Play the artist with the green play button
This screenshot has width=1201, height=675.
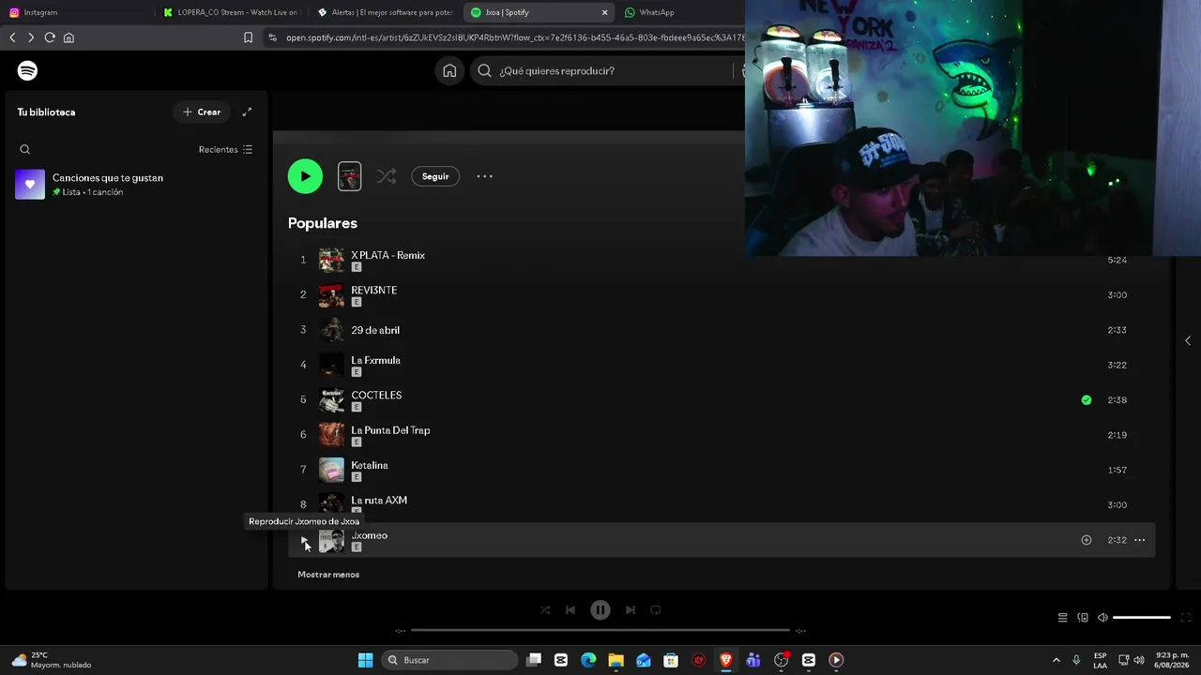click(x=305, y=176)
